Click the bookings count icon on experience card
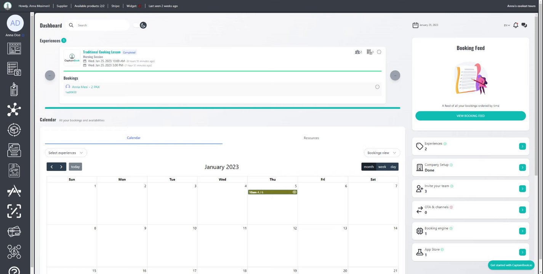Image resolution: width=543 pixels, height=274 pixels. 370,52
